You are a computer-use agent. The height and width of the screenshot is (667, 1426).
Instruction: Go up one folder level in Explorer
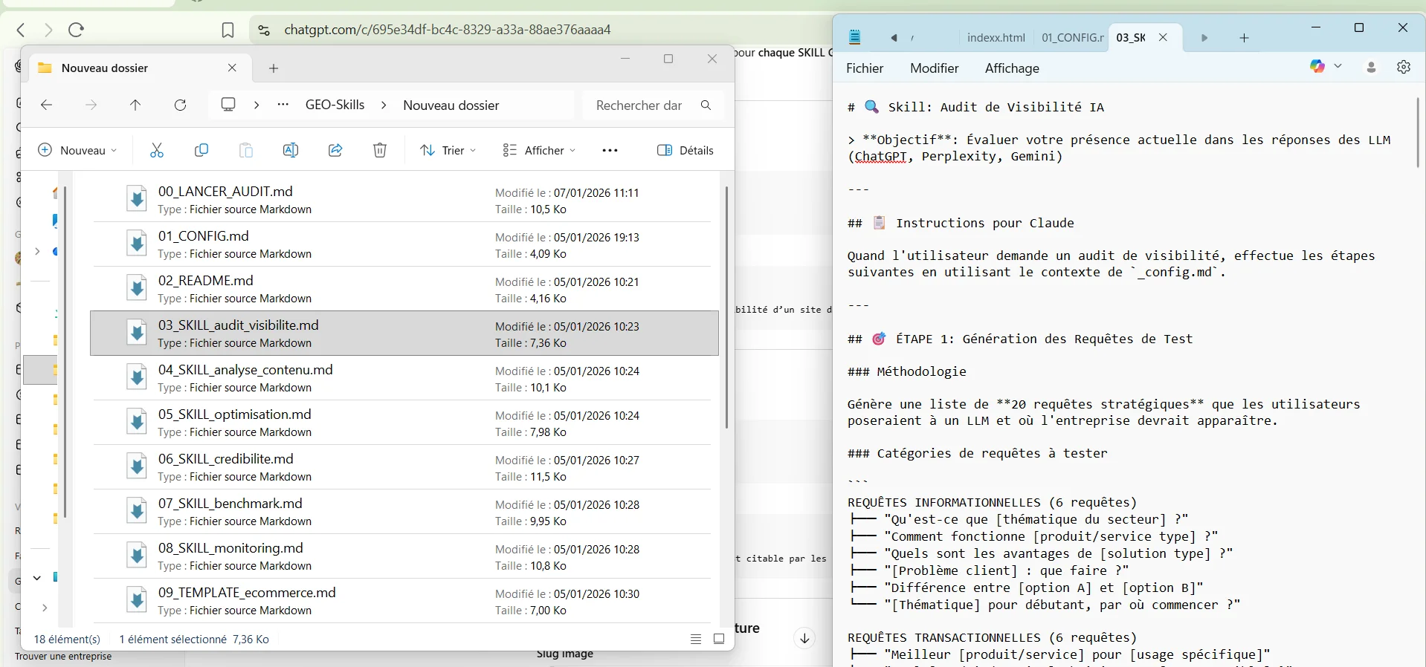click(135, 105)
